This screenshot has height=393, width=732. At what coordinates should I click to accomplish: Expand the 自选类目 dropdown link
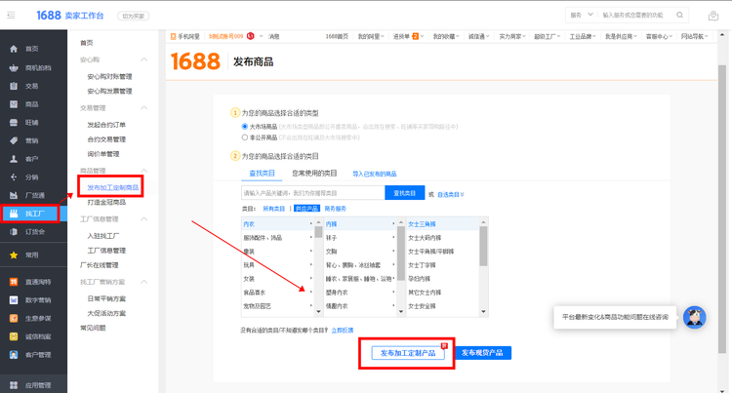pyautogui.click(x=451, y=194)
